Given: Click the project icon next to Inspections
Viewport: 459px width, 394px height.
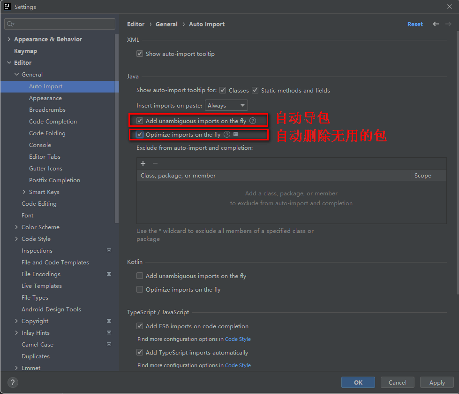Looking at the screenshot, I should (109, 250).
